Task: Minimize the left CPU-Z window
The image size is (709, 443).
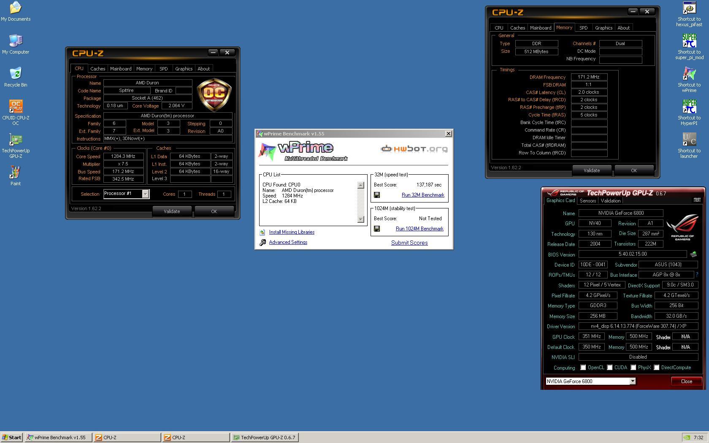Action: pos(213,52)
